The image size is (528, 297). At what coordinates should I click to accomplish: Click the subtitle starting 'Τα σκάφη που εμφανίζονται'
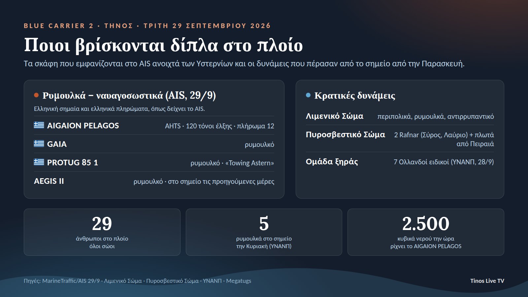click(x=244, y=64)
